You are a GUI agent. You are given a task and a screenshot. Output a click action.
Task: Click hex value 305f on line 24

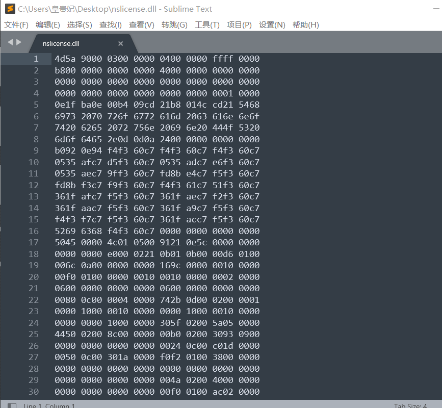(170, 323)
